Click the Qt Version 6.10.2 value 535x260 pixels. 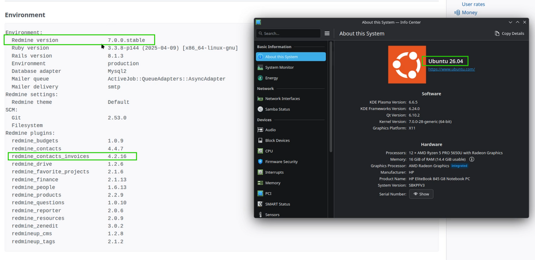[414, 115]
